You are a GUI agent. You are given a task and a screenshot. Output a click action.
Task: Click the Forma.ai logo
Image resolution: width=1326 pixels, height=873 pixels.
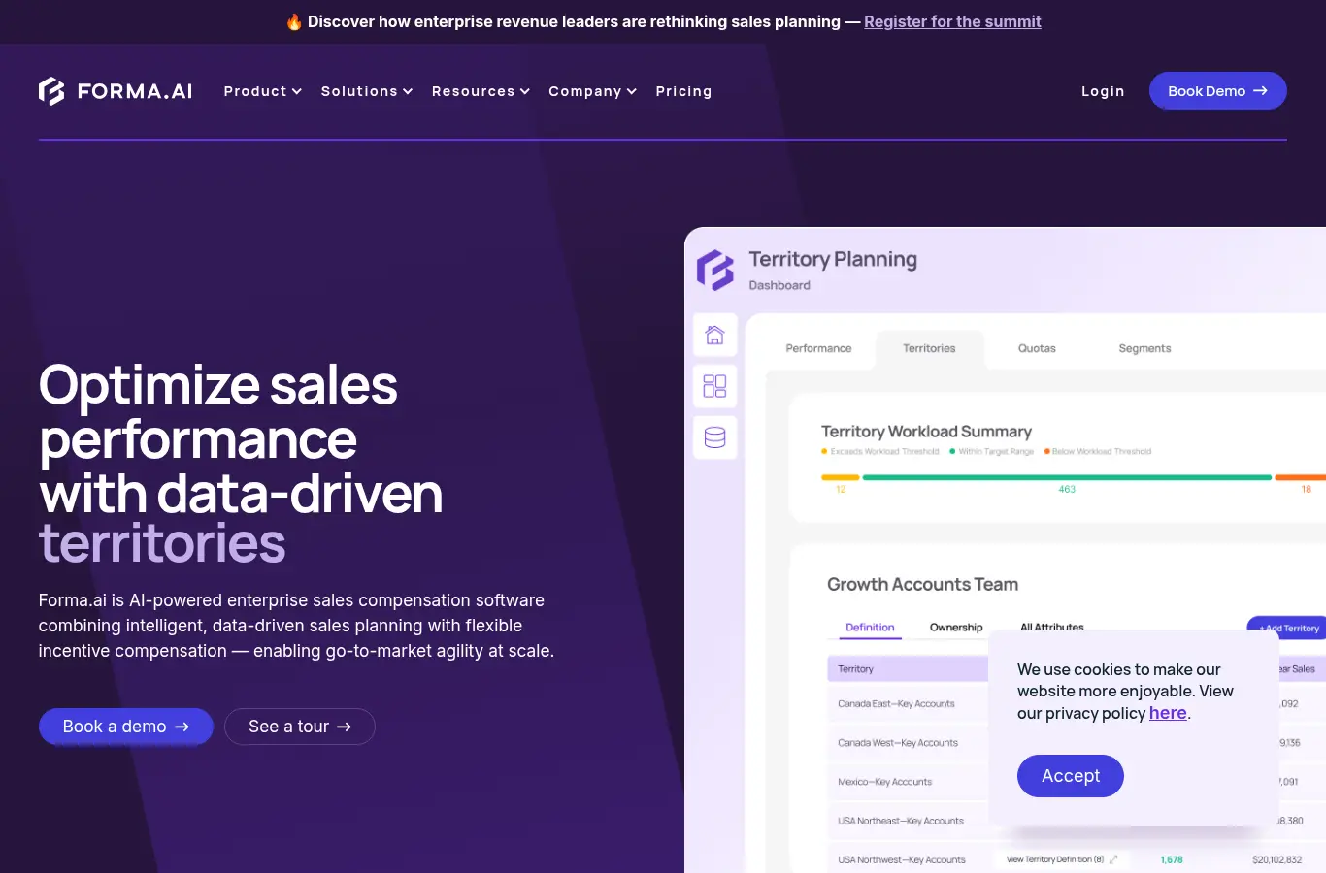tap(116, 91)
